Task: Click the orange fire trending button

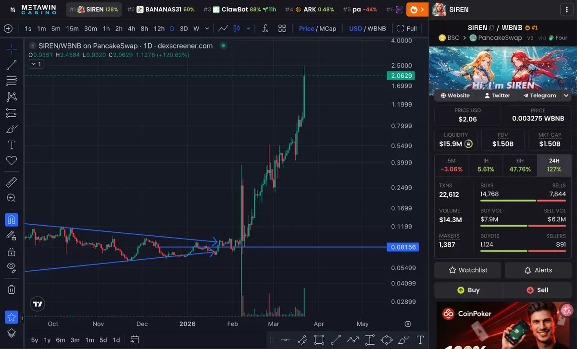Action: click(417, 9)
